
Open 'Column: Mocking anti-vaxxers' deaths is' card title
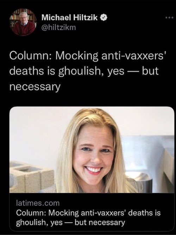88,213
